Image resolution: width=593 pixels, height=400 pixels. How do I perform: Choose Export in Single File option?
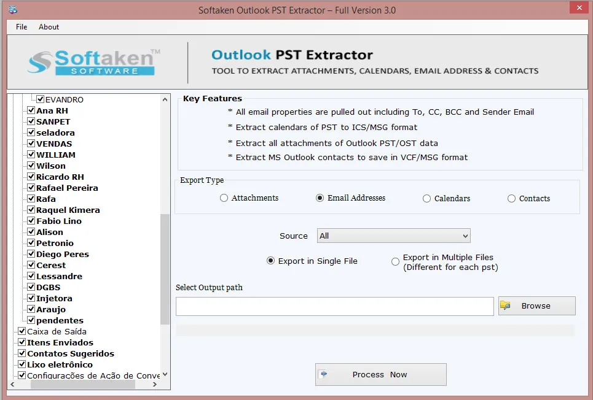(270, 261)
